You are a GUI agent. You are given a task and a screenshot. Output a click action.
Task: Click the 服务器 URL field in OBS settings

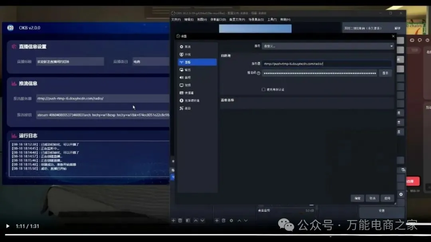coord(326,64)
